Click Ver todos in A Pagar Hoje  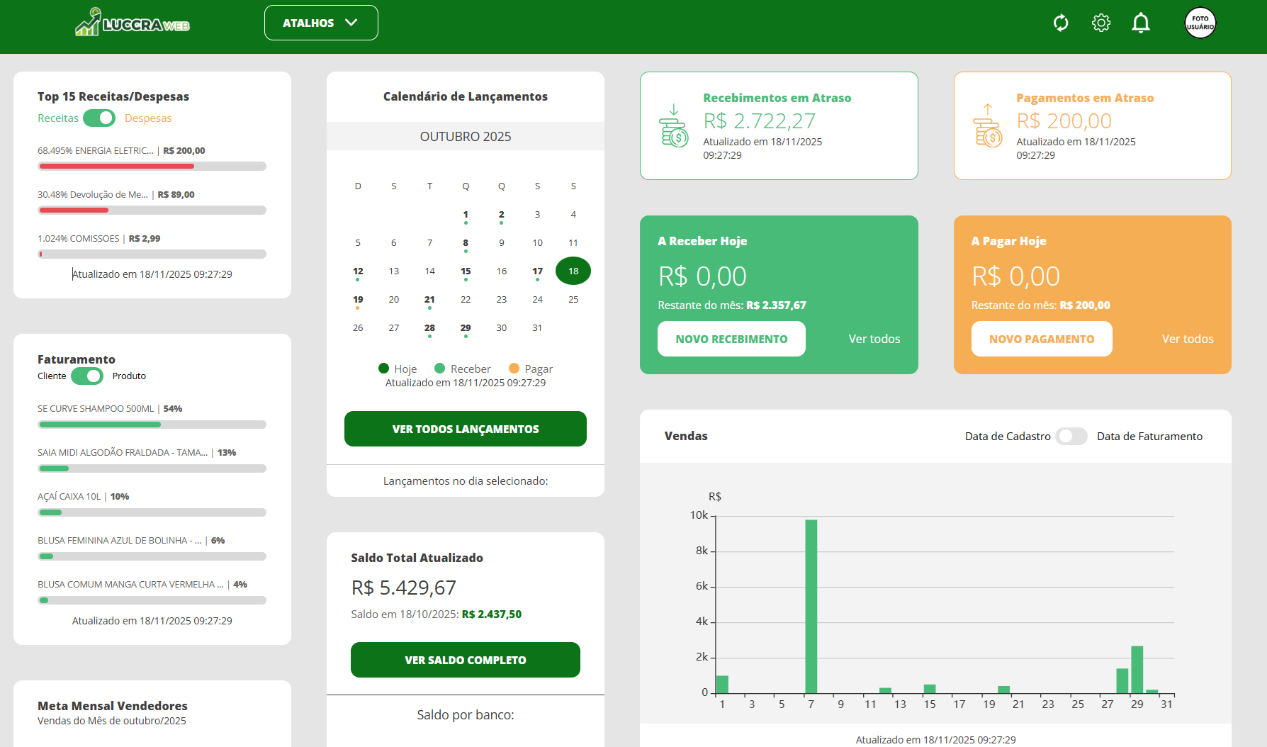[1187, 339]
